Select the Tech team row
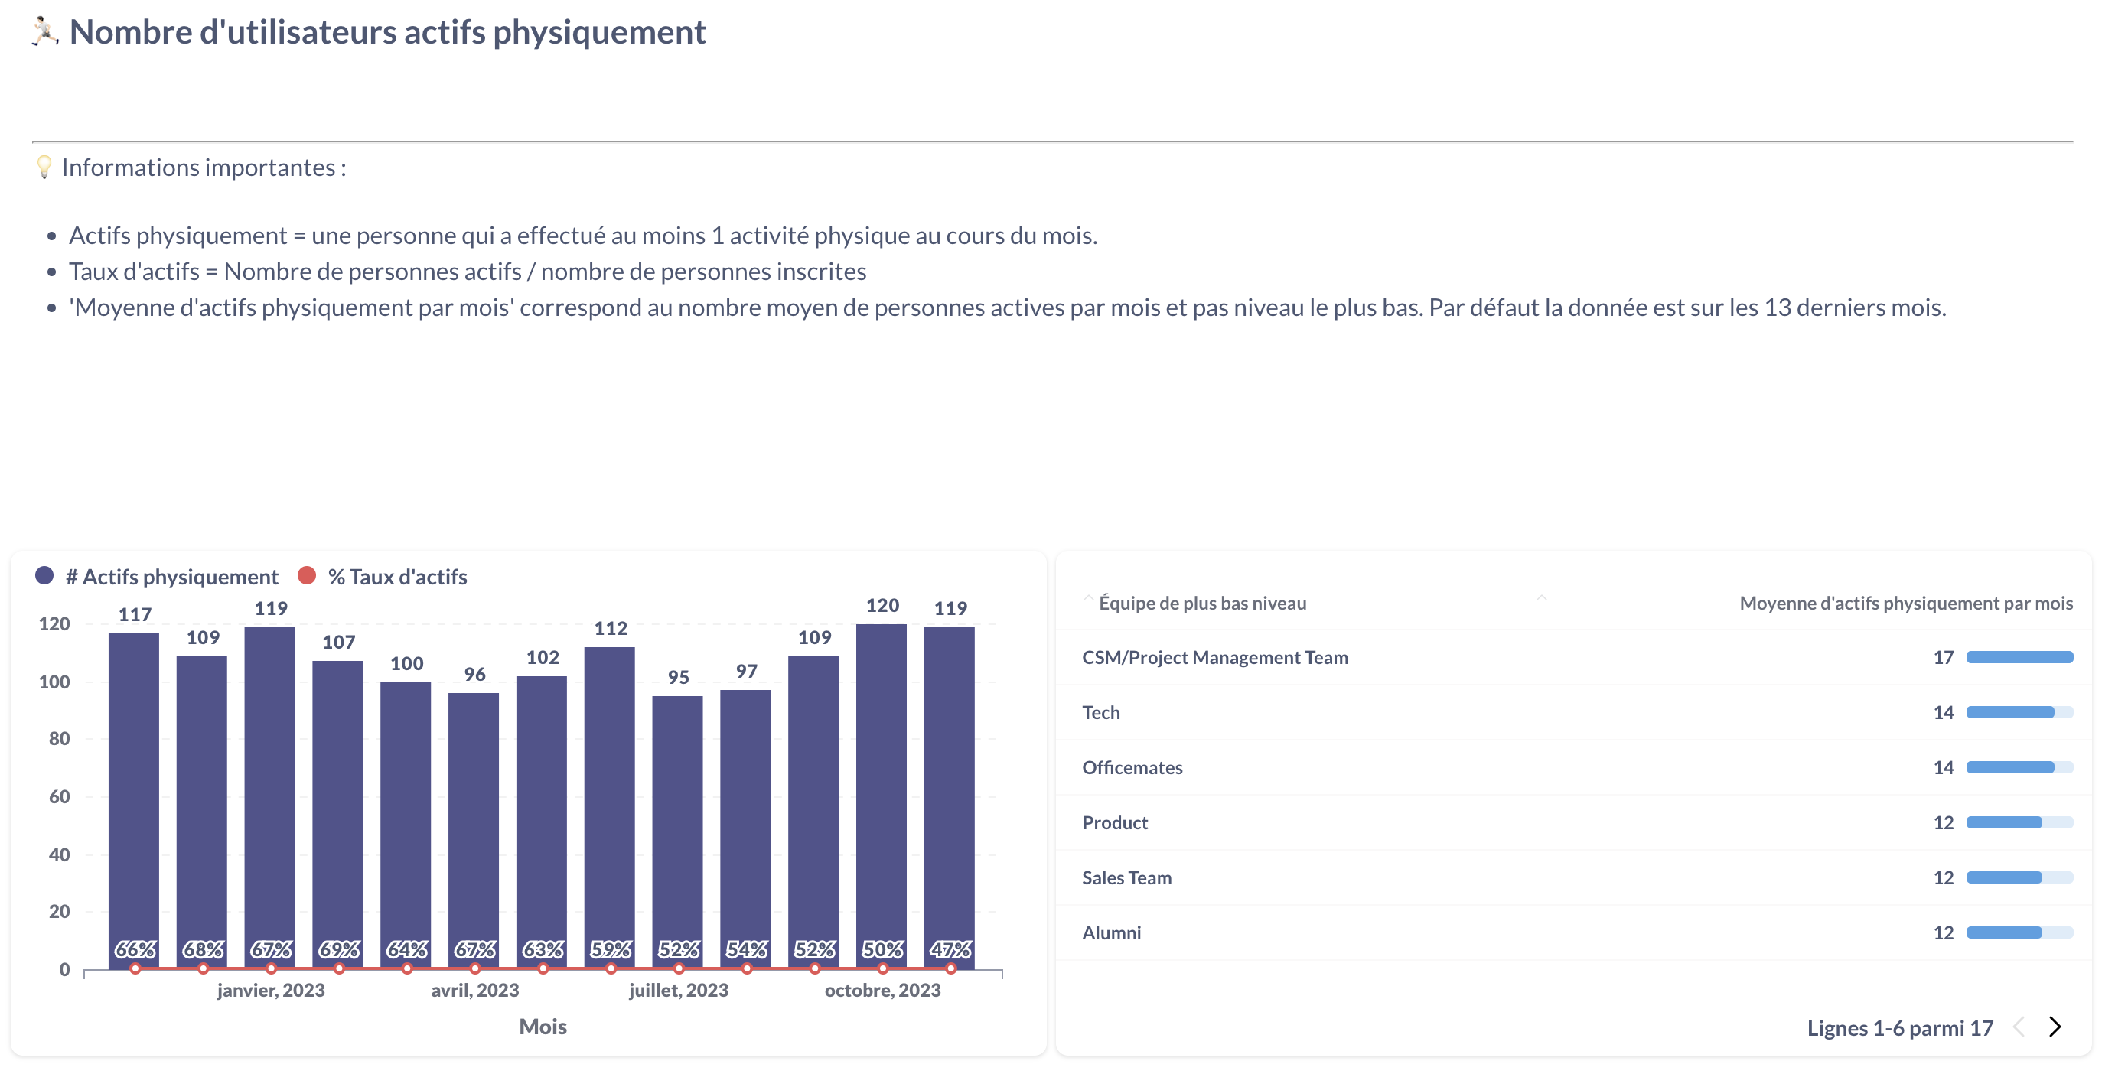The width and height of the screenshot is (2115, 1074). 1100,712
